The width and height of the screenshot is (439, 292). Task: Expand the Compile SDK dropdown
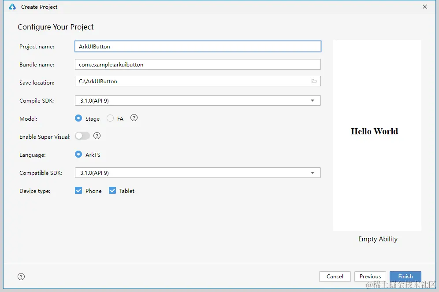coord(313,100)
